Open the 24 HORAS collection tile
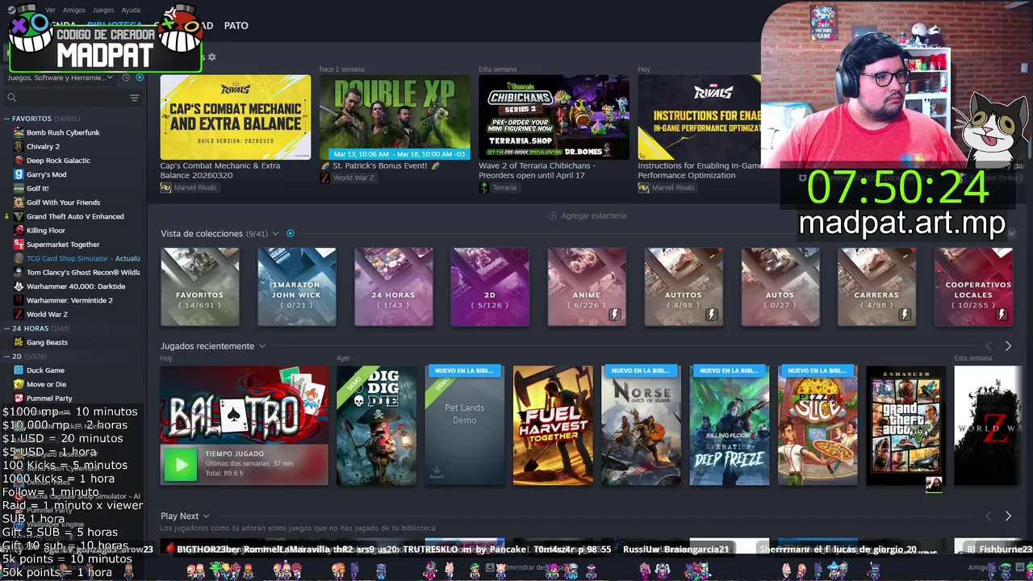The width and height of the screenshot is (1033, 581). pos(394,287)
